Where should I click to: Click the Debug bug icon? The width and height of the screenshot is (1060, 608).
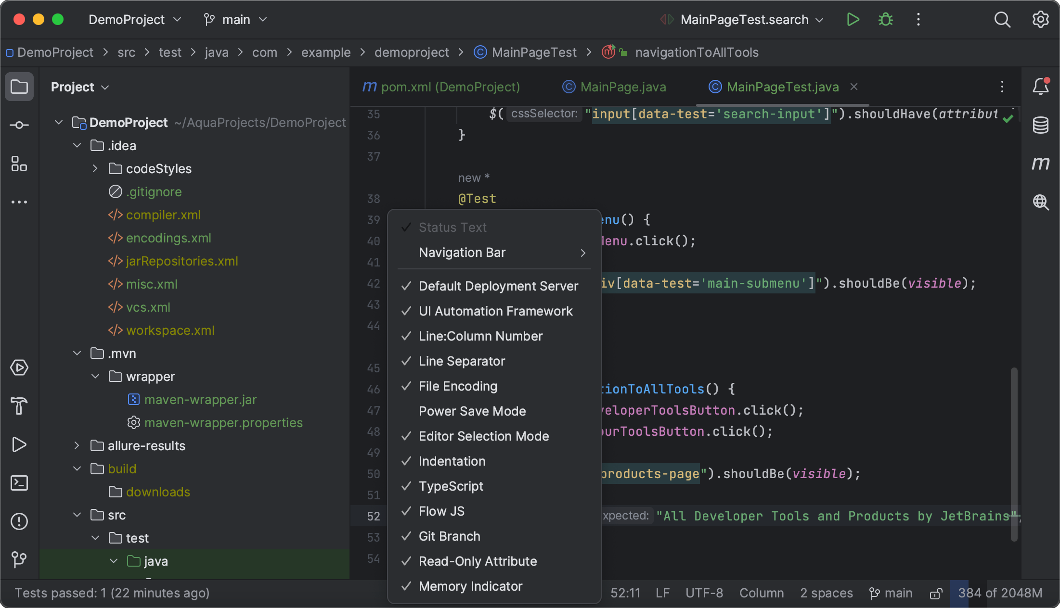pyautogui.click(x=885, y=20)
